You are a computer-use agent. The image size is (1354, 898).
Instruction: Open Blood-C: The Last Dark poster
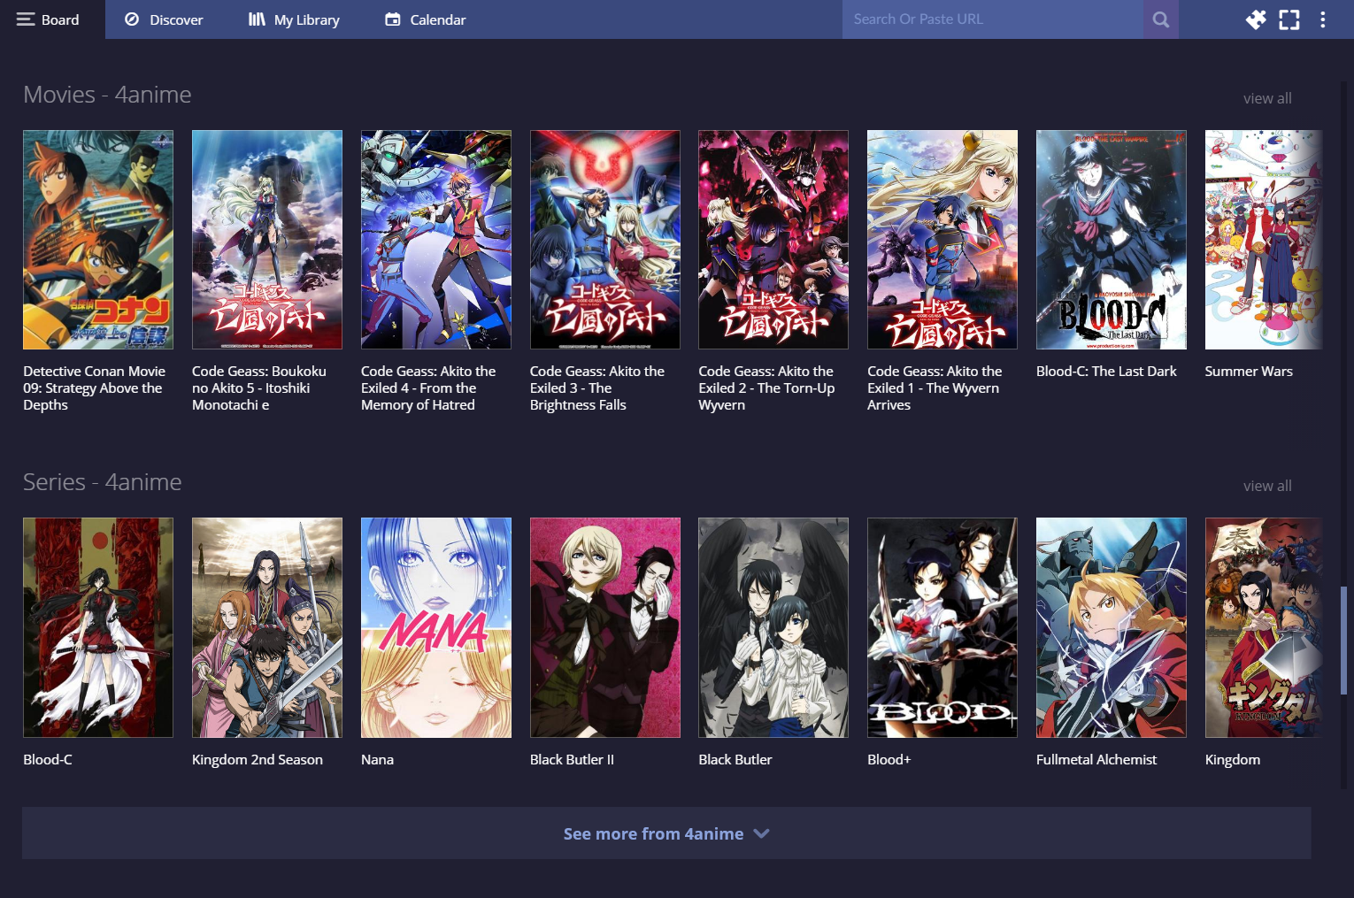(1112, 240)
